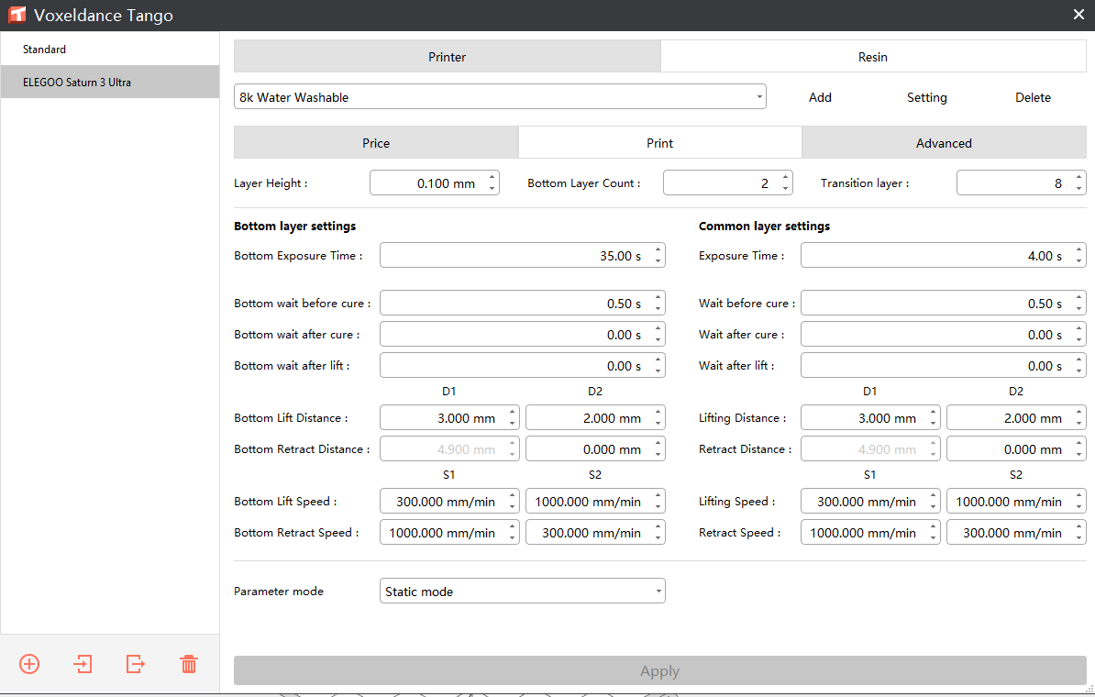This screenshot has width=1095, height=697.
Task: Click the Voxeldance Tango logo icon
Action: pos(17,15)
